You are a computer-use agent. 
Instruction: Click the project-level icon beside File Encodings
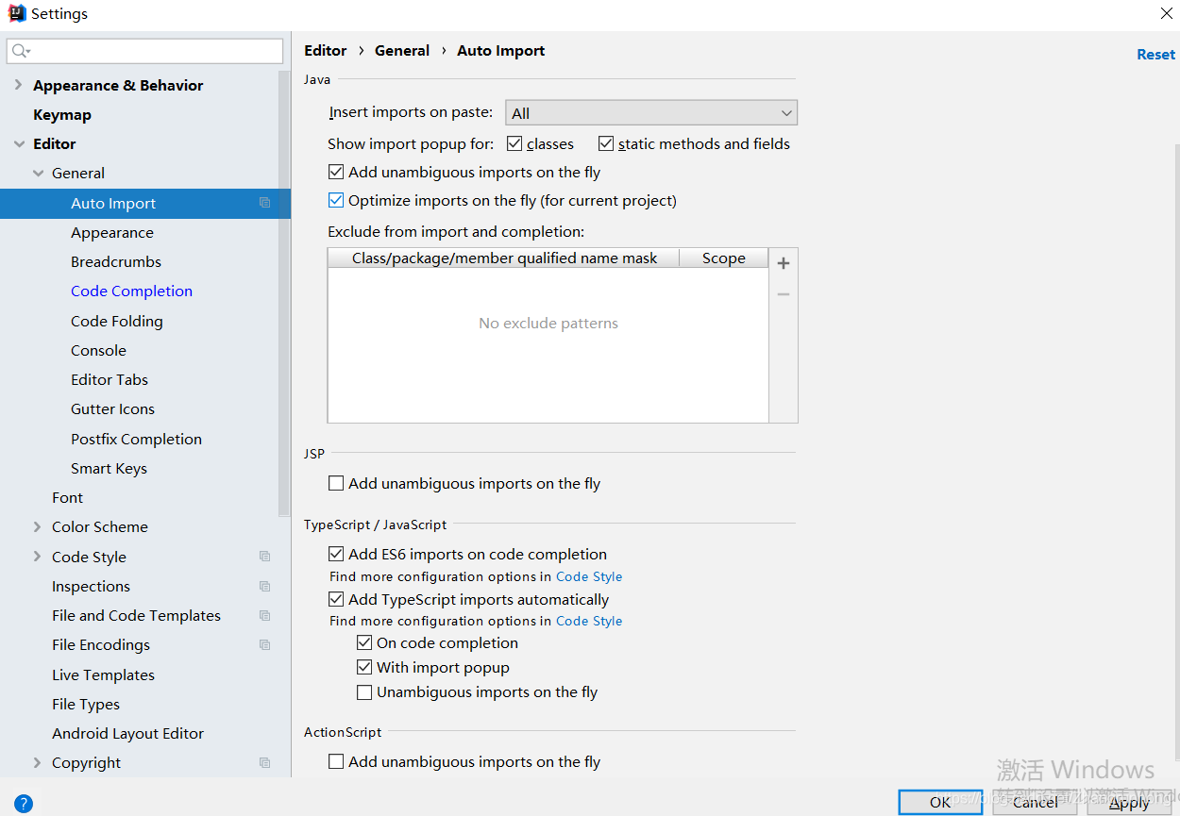265,645
